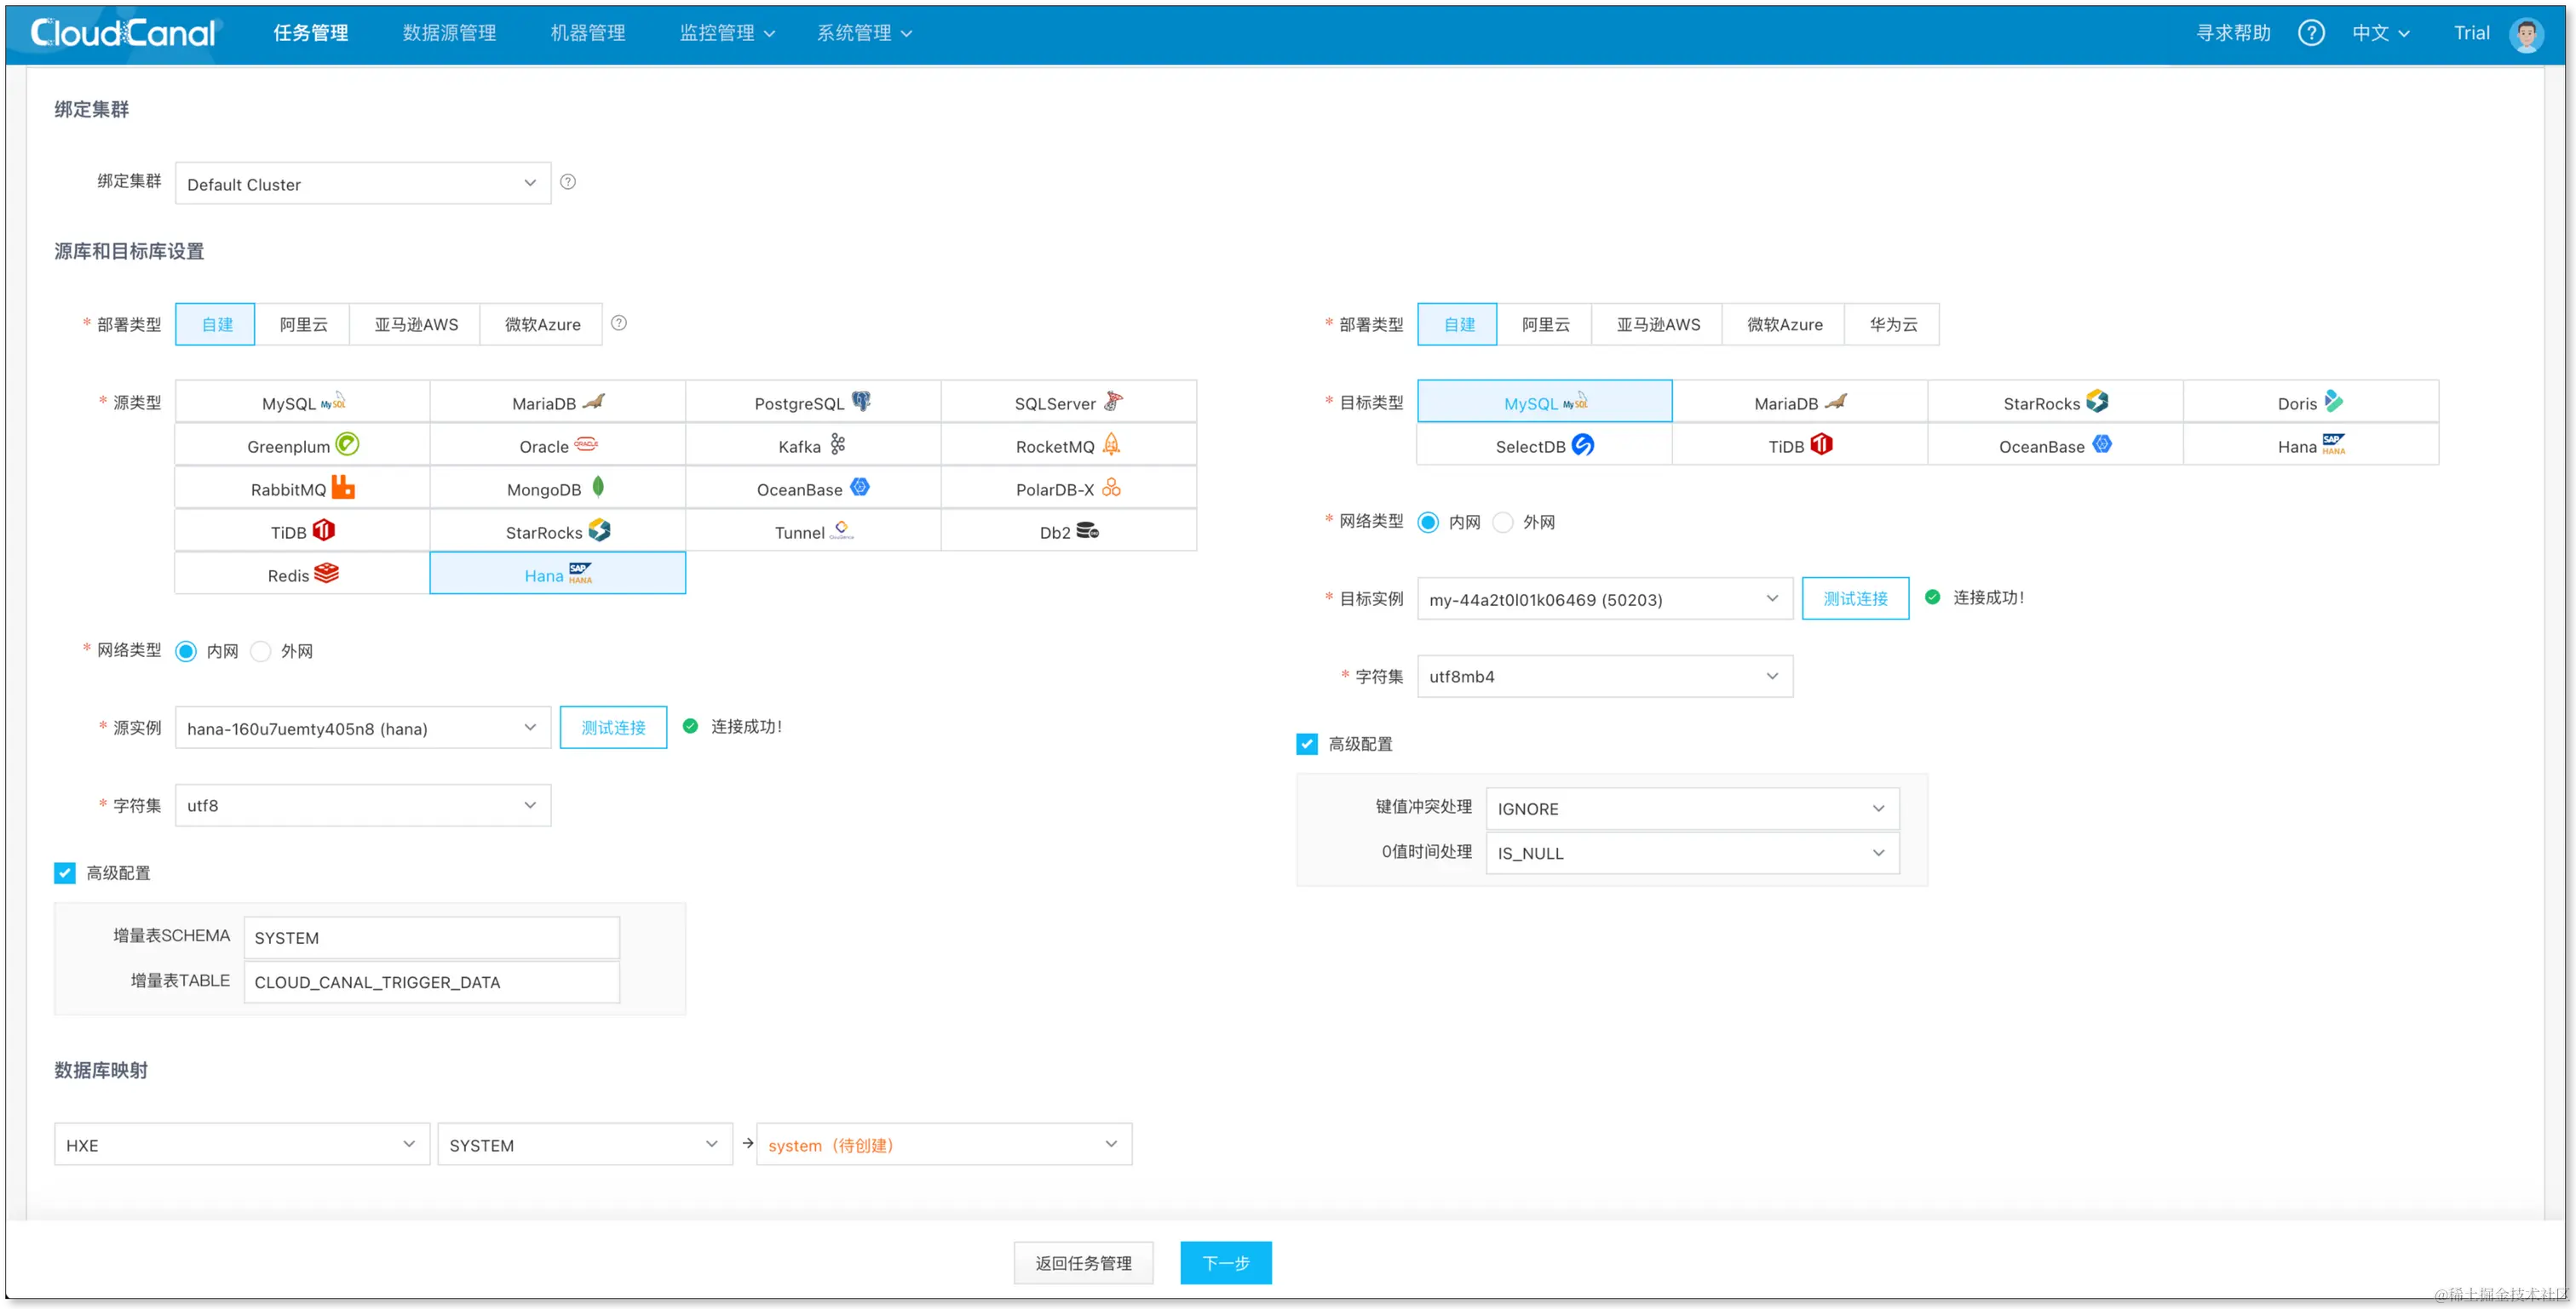Select target deployment tab 华为云

coord(1893,325)
